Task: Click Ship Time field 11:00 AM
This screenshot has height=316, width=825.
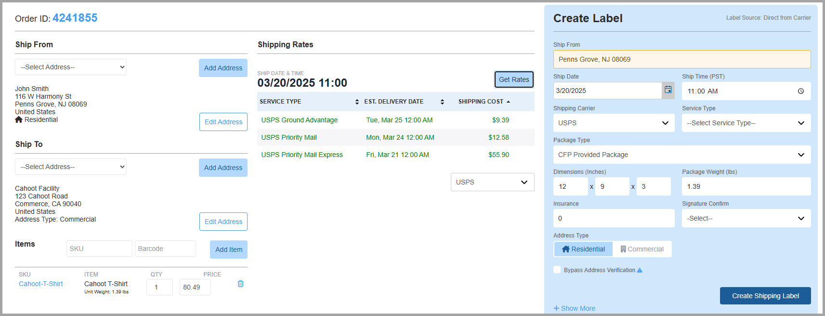Action: point(746,91)
